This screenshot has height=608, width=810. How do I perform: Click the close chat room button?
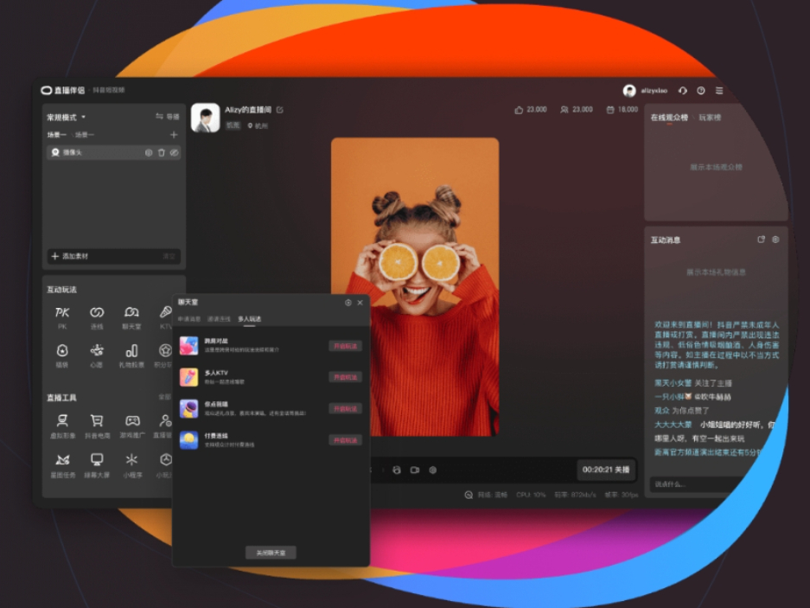pyautogui.click(x=271, y=553)
